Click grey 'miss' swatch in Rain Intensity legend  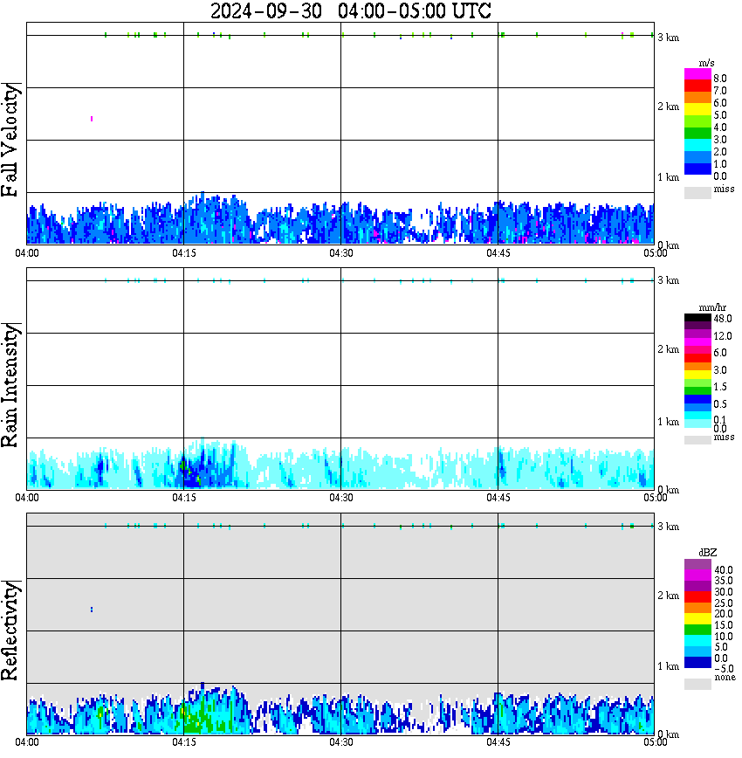[x=697, y=440]
